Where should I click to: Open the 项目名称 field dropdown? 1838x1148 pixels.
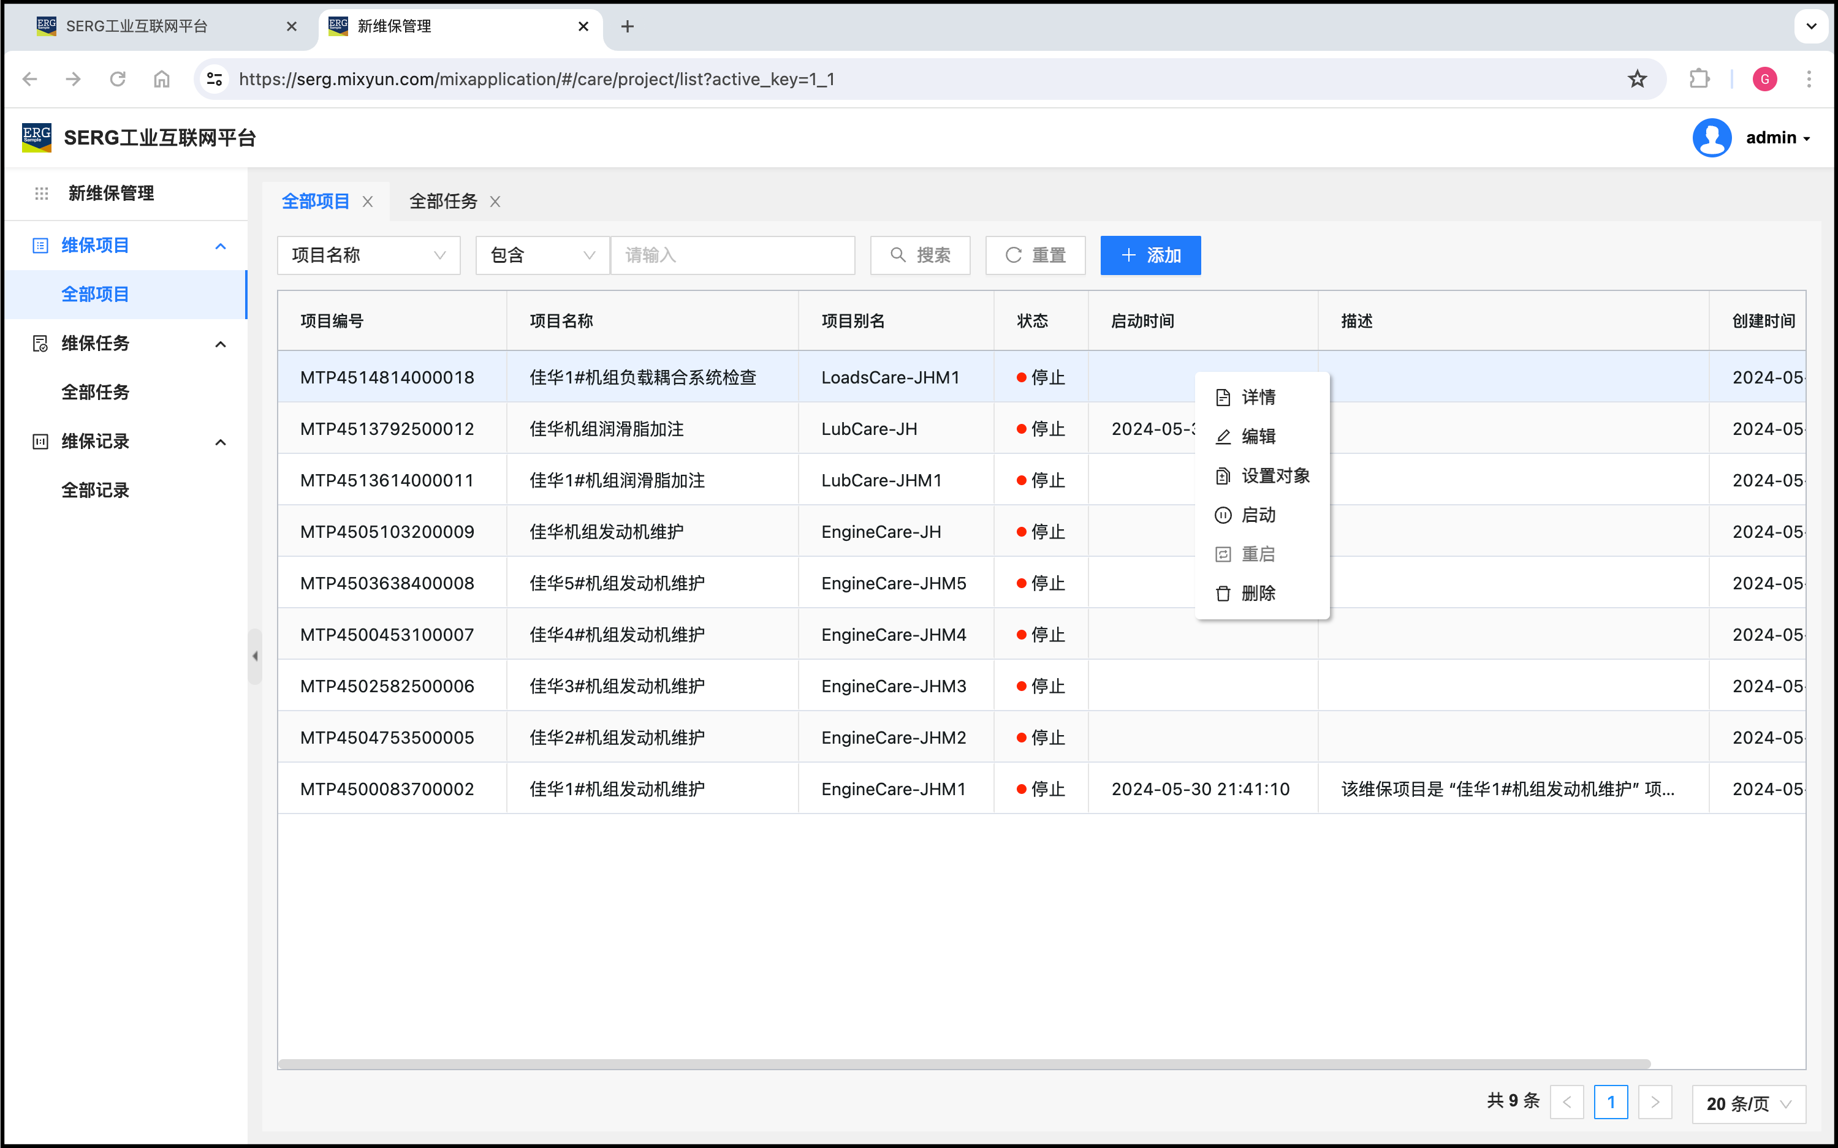tap(368, 255)
